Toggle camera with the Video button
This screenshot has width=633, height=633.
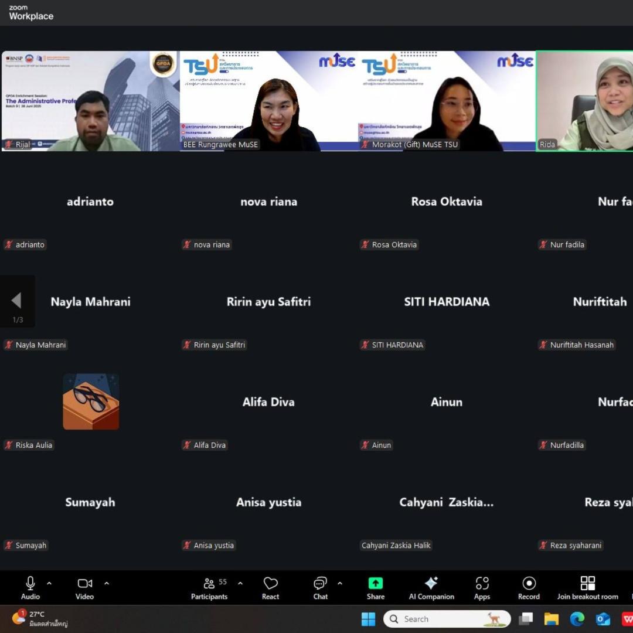[84, 588]
